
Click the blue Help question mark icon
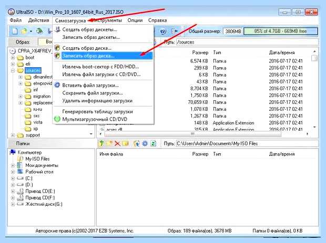(163, 31)
